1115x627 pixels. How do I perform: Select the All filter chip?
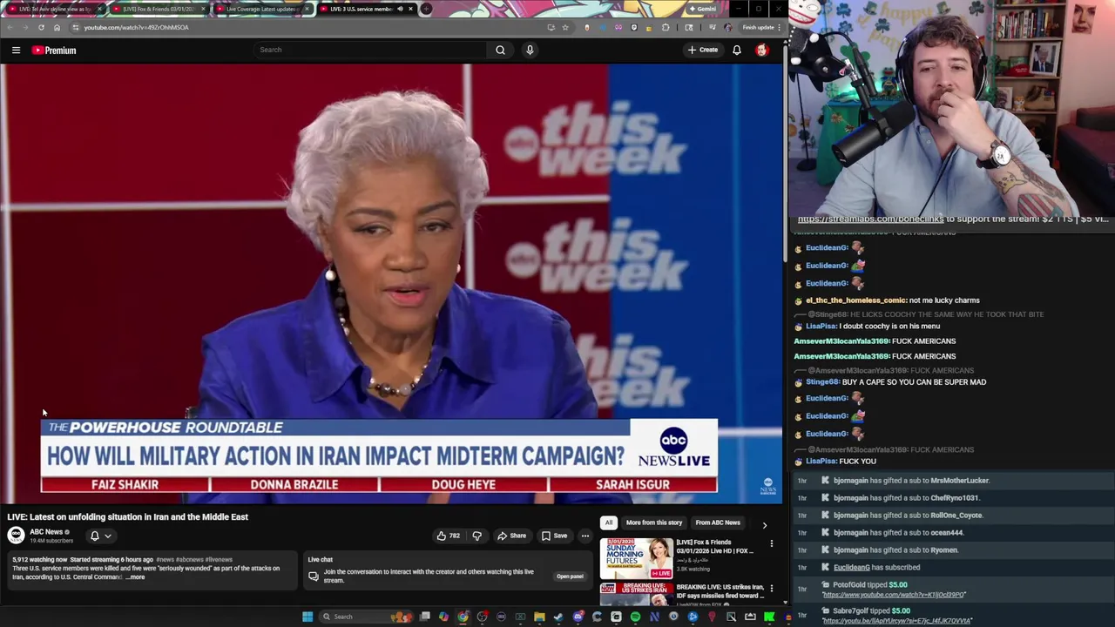[x=608, y=522]
